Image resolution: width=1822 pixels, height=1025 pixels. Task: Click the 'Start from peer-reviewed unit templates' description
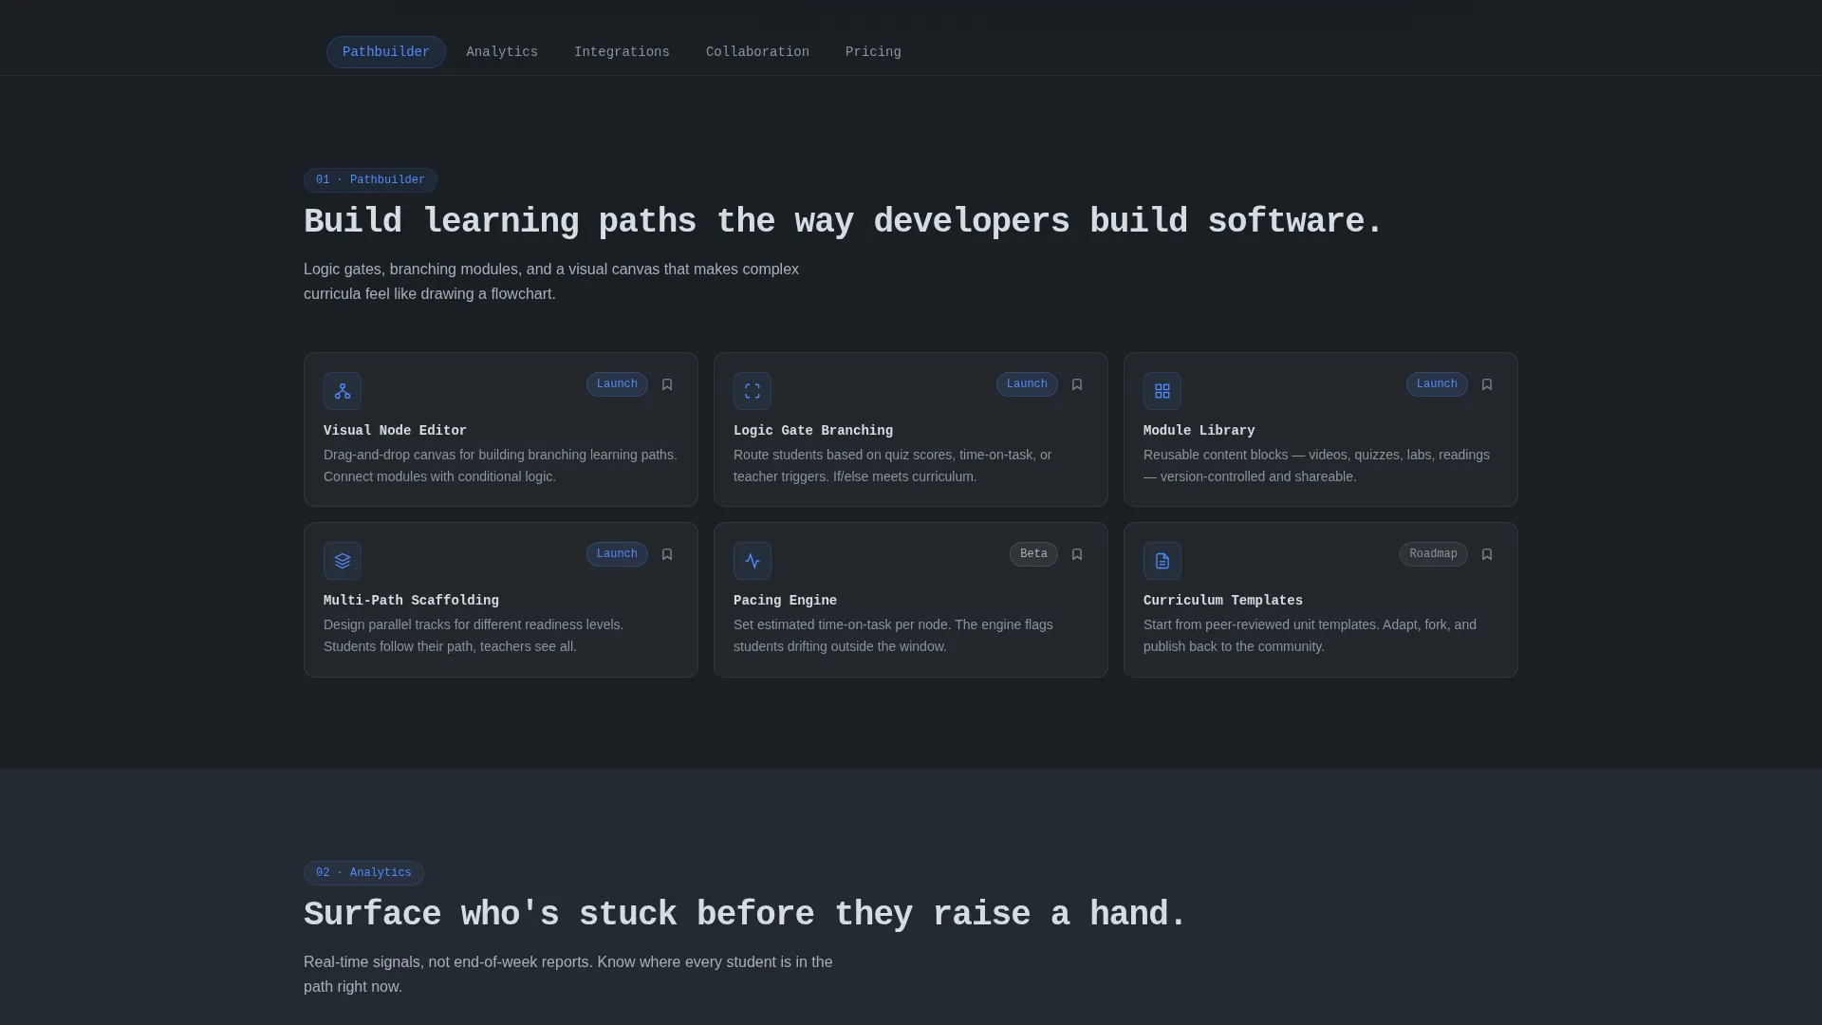(1310, 636)
